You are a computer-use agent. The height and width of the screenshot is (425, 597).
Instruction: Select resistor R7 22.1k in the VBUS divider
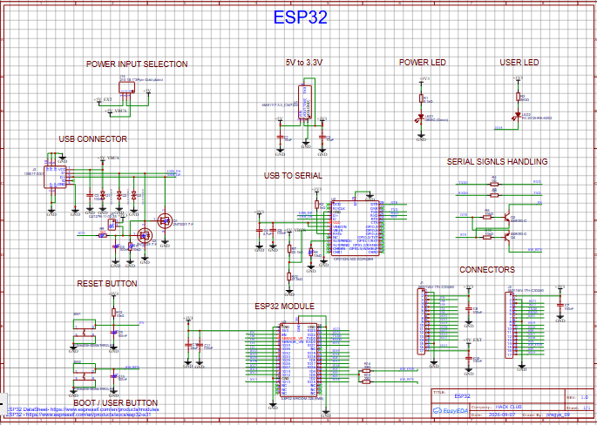[x=289, y=250]
